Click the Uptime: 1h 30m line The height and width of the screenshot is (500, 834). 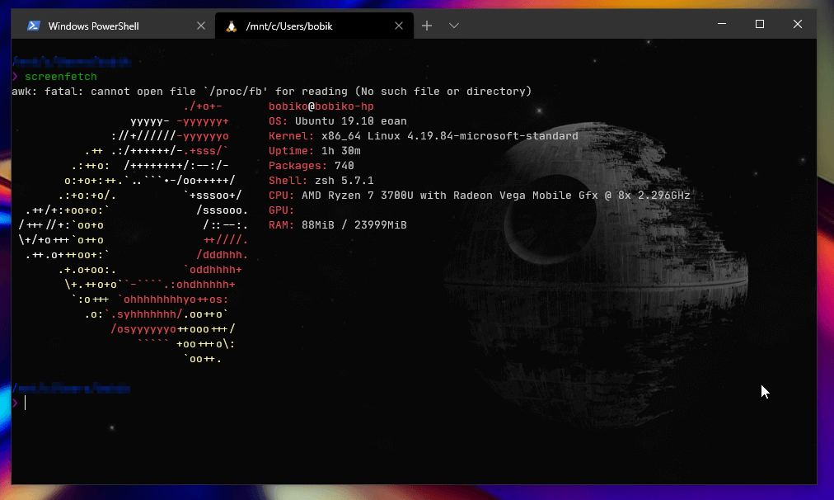pyautogui.click(x=315, y=151)
